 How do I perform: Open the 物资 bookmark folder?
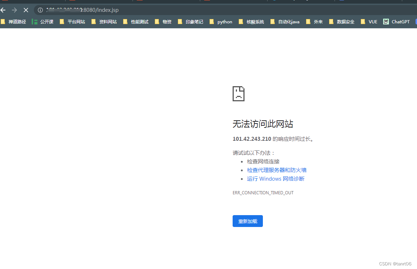coord(163,22)
